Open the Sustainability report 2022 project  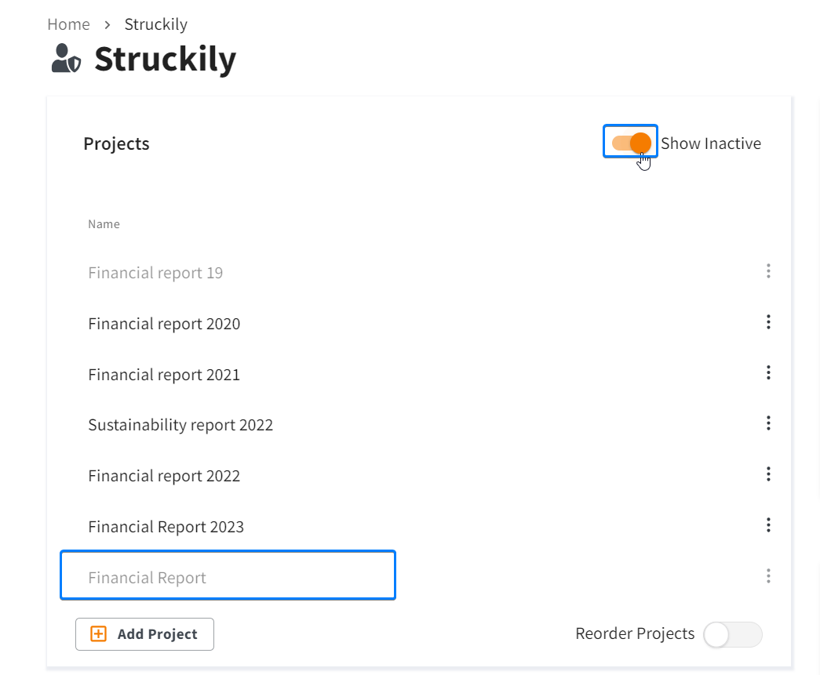pos(180,425)
